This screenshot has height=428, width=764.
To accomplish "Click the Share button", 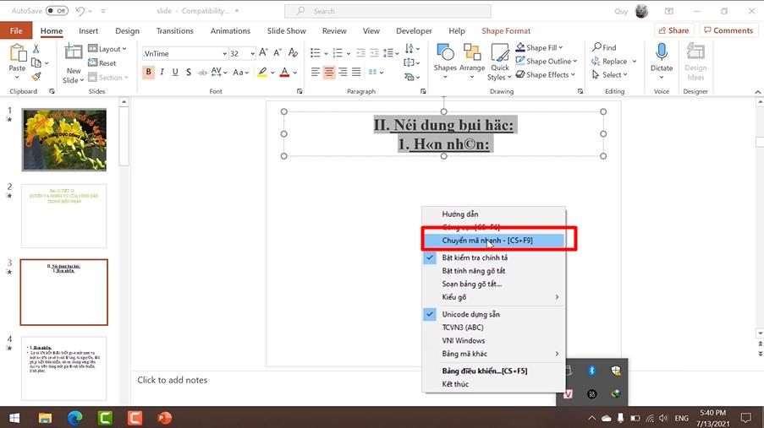I will click(x=673, y=30).
